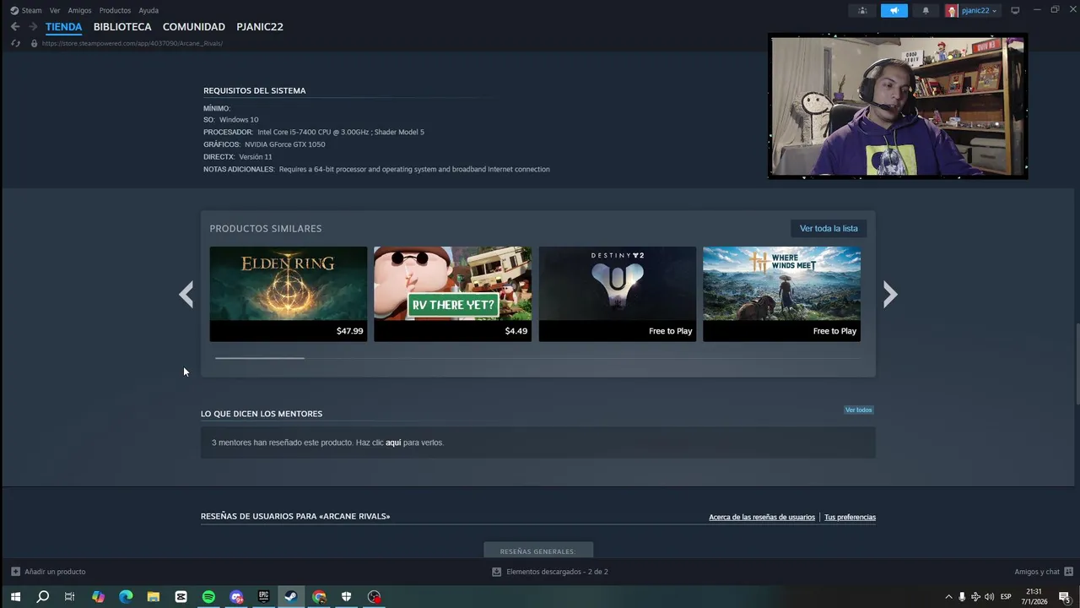1080x608 pixels.
Task: Click the store page URL
Action: coord(132,43)
